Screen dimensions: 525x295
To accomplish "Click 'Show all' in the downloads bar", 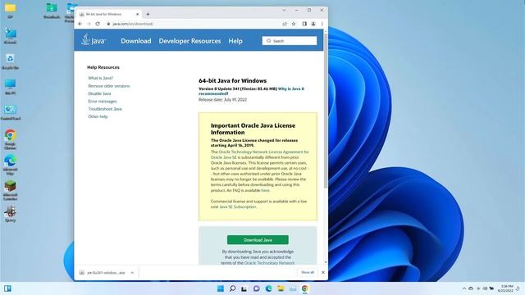I will (x=308, y=272).
